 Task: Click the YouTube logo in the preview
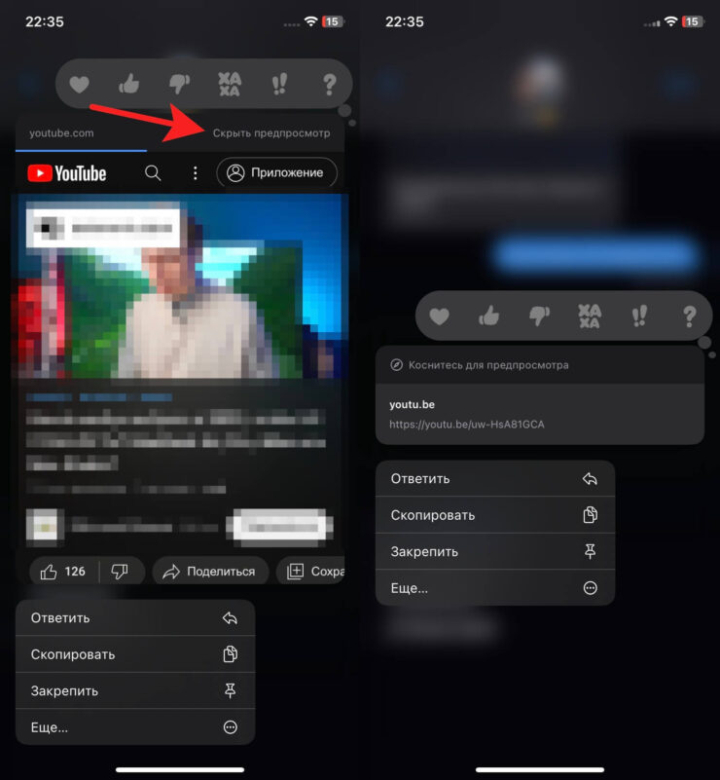(x=67, y=173)
